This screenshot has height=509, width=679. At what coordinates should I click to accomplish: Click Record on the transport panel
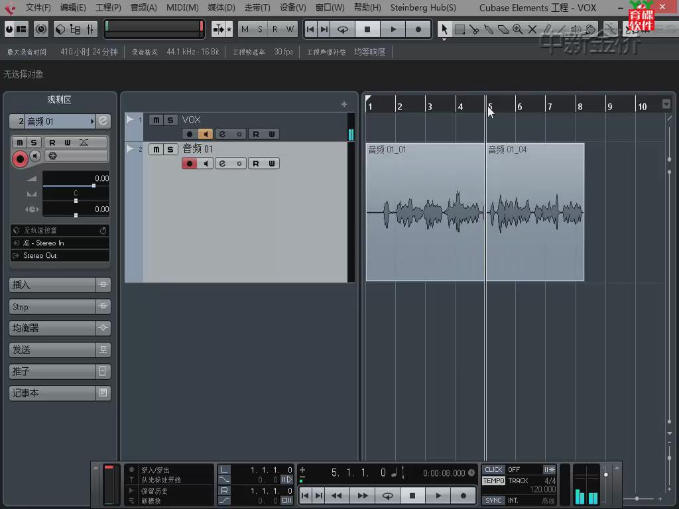click(x=463, y=496)
